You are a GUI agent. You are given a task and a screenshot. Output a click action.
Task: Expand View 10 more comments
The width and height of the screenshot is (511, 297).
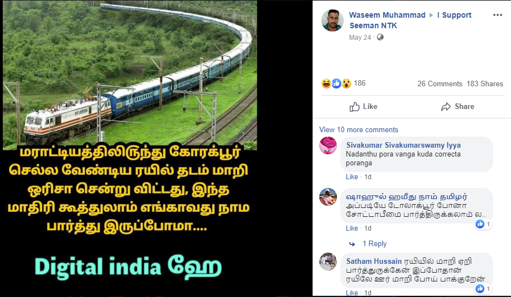tap(359, 130)
